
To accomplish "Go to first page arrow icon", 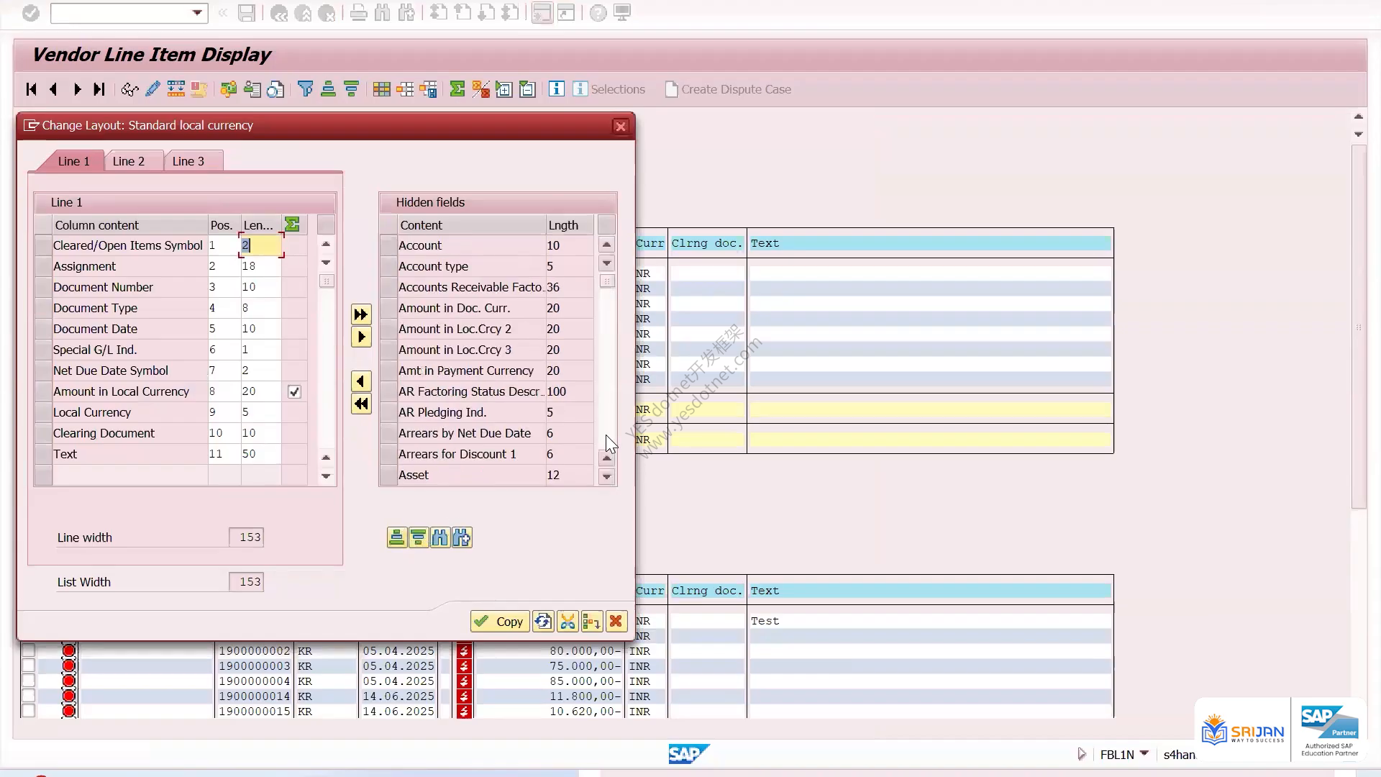I will click(31, 89).
